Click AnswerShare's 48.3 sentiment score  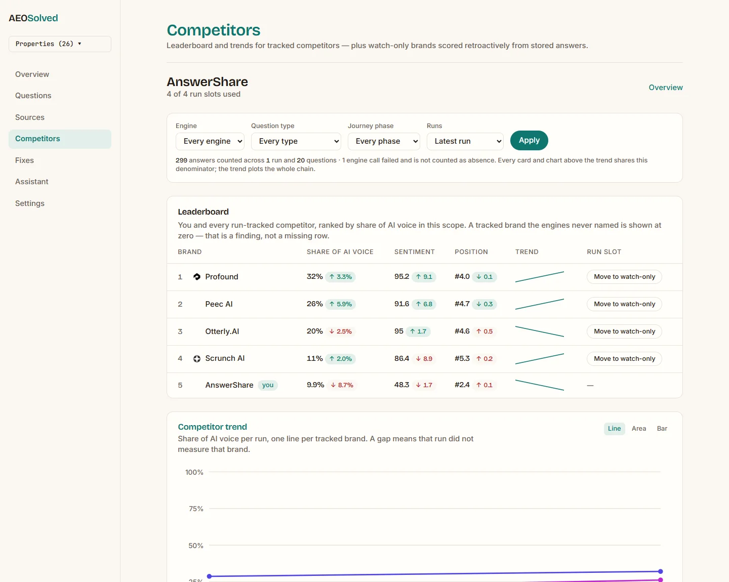tap(402, 385)
